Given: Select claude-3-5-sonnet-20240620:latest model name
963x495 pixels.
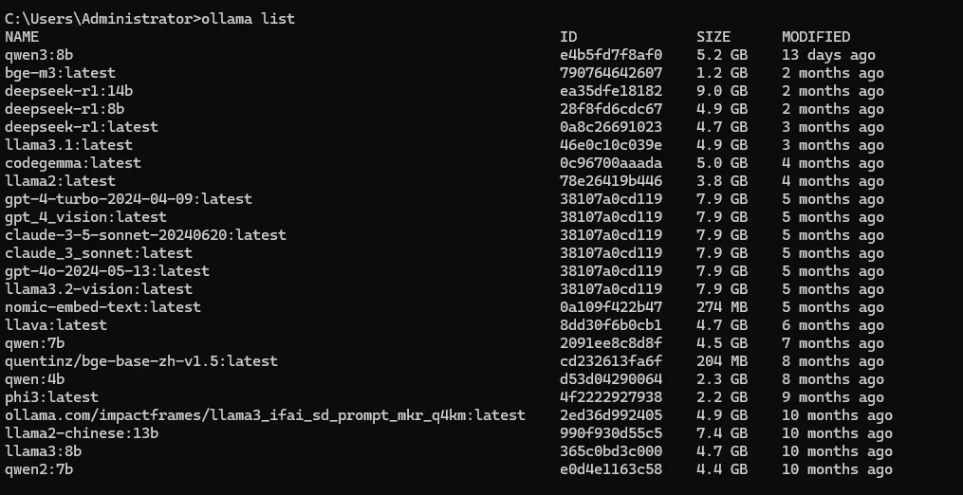Looking at the screenshot, I should pos(145,235).
